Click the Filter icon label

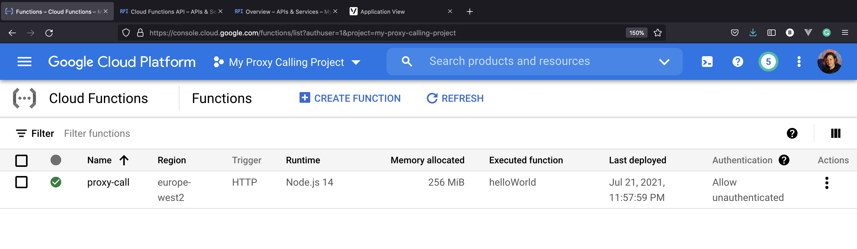coord(35,134)
